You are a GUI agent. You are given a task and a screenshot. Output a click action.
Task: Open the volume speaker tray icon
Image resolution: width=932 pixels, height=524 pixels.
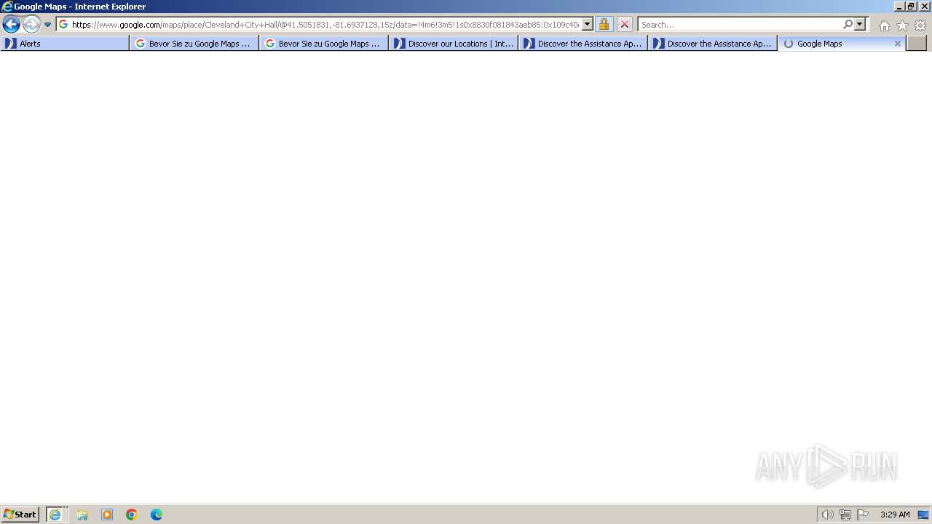pyautogui.click(x=827, y=515)
